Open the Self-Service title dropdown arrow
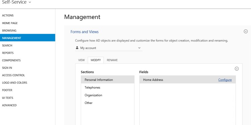 30,2
